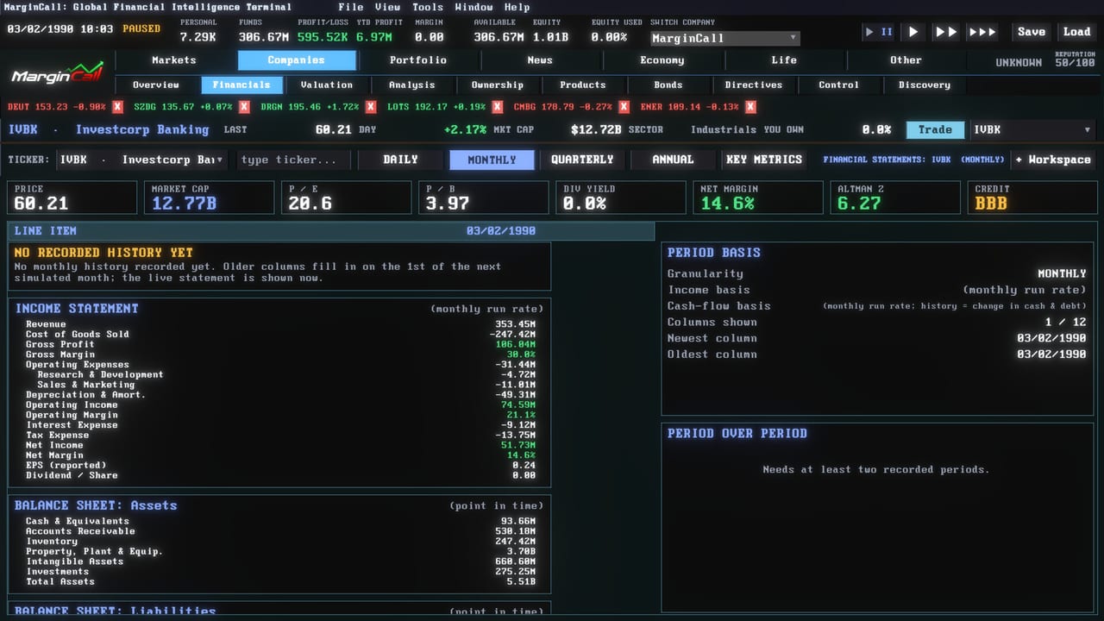Open the Valuation sub-tab
The width and height of the screenshot is (1104, 621).
[x=327, y=85]
